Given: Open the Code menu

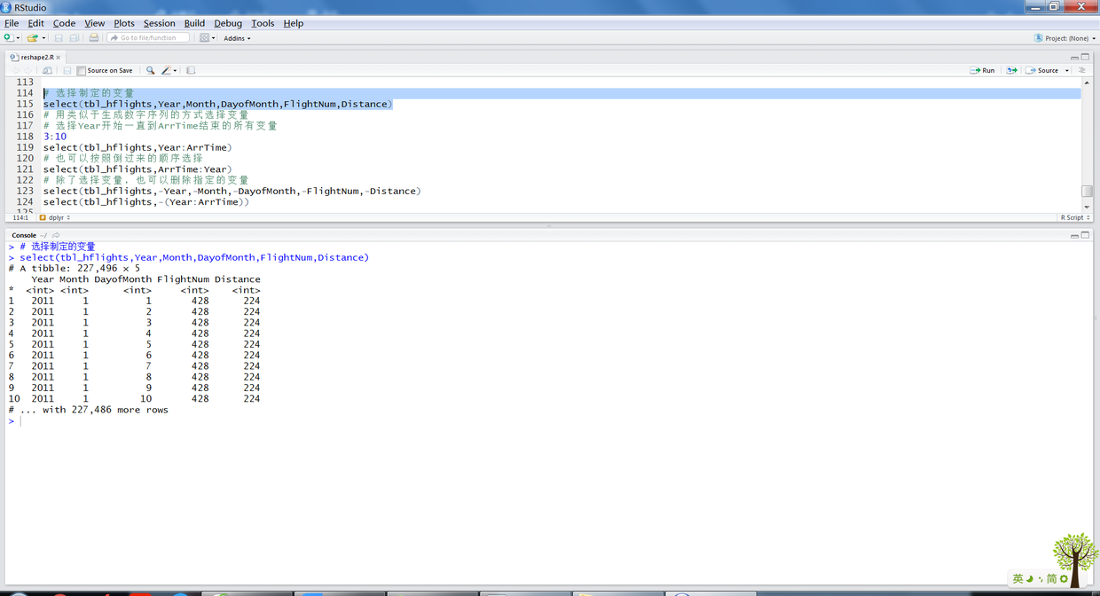Looking at the screenshot, I should point(64,23).
